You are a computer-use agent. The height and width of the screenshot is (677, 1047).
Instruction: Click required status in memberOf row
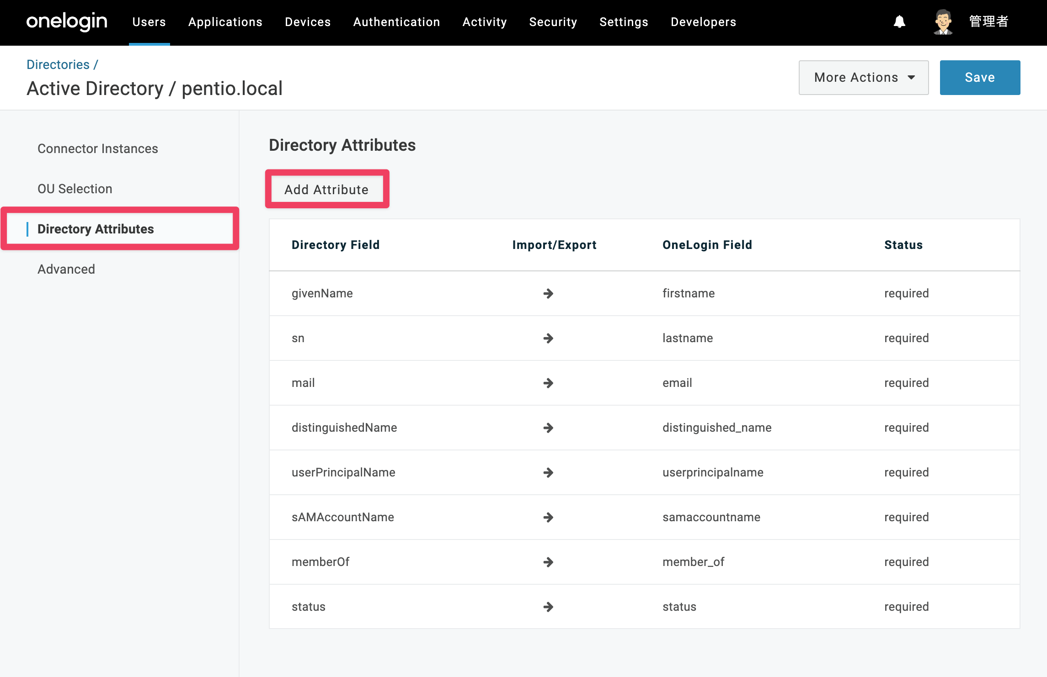click(x=907, y=562)
